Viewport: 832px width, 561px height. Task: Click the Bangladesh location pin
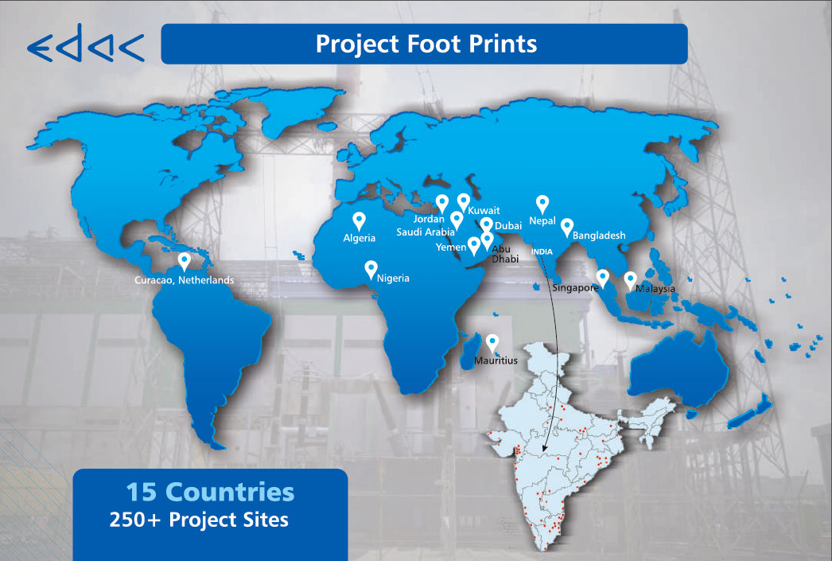point(566,228)
